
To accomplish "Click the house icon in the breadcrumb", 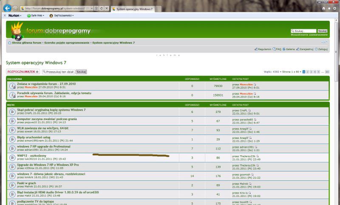I will tap(9, 42).
